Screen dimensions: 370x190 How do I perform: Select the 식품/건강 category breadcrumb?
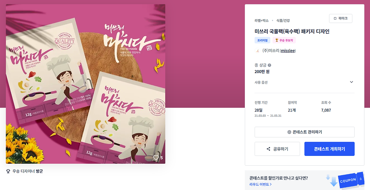[283, 21]
